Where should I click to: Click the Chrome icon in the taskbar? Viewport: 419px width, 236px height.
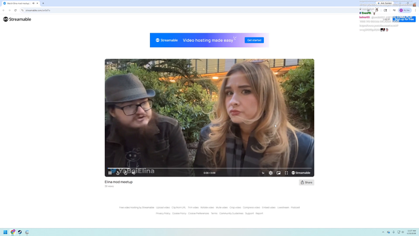click(x=12, y=232)
